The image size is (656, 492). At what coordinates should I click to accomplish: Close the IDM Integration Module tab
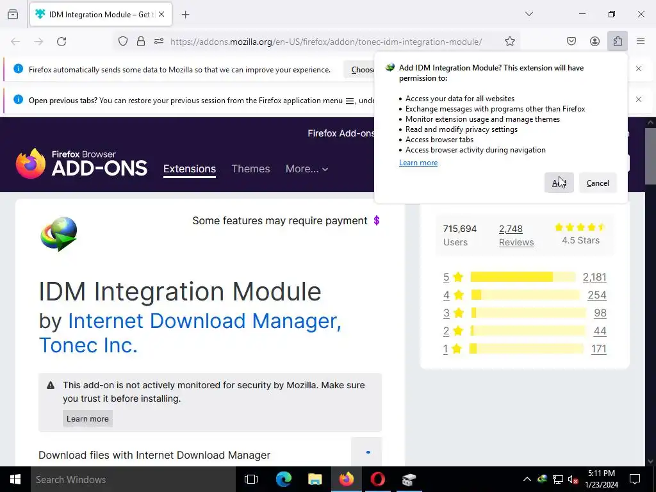[x=161, y=14]
